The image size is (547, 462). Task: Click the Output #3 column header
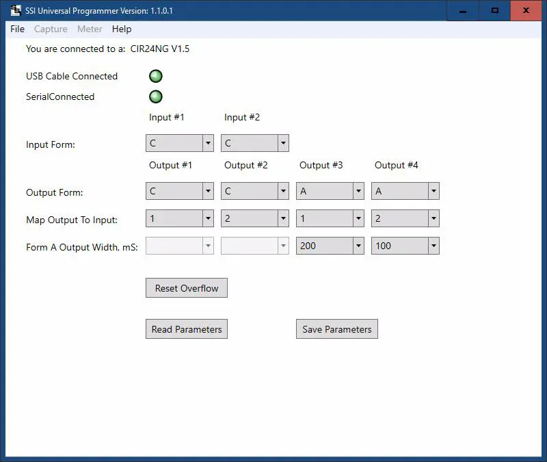click(321, 165)
